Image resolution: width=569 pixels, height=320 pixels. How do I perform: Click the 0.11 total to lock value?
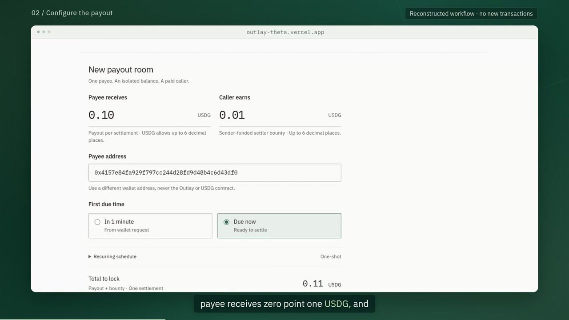click(313, 284)
